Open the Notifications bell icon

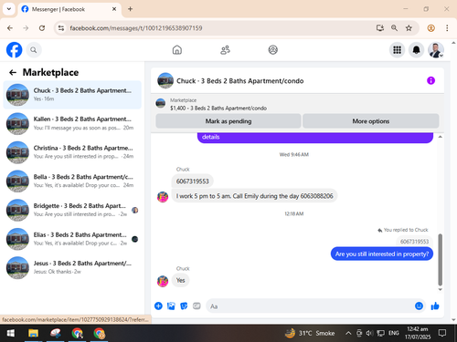(416, 50)
